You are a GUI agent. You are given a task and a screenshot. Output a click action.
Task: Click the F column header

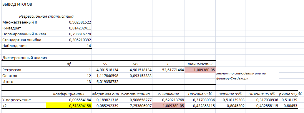pos(168,64)
